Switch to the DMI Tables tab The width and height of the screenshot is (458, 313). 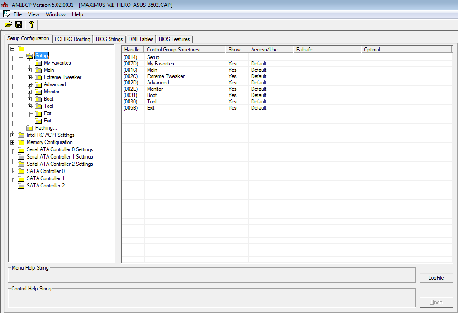[141, 39]
